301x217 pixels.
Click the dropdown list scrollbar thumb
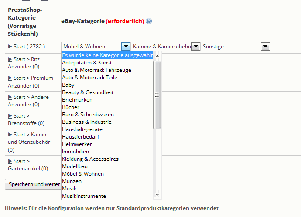tap(157, 95)
